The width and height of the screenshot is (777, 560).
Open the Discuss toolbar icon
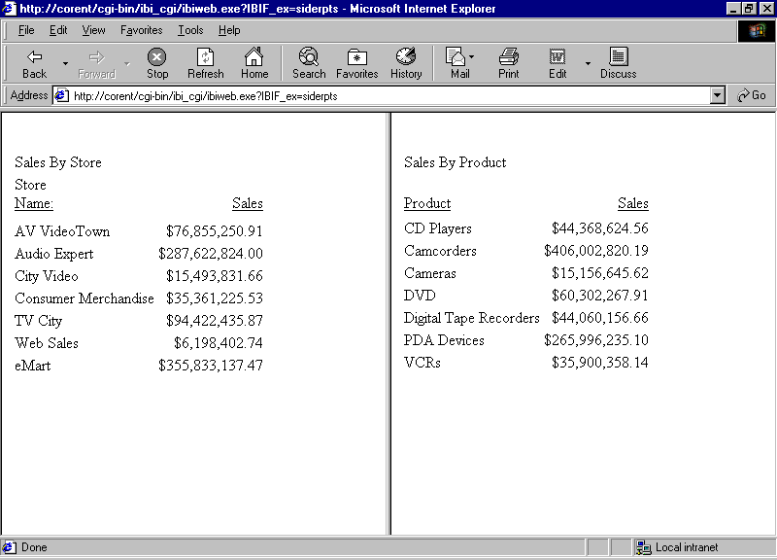618,62
